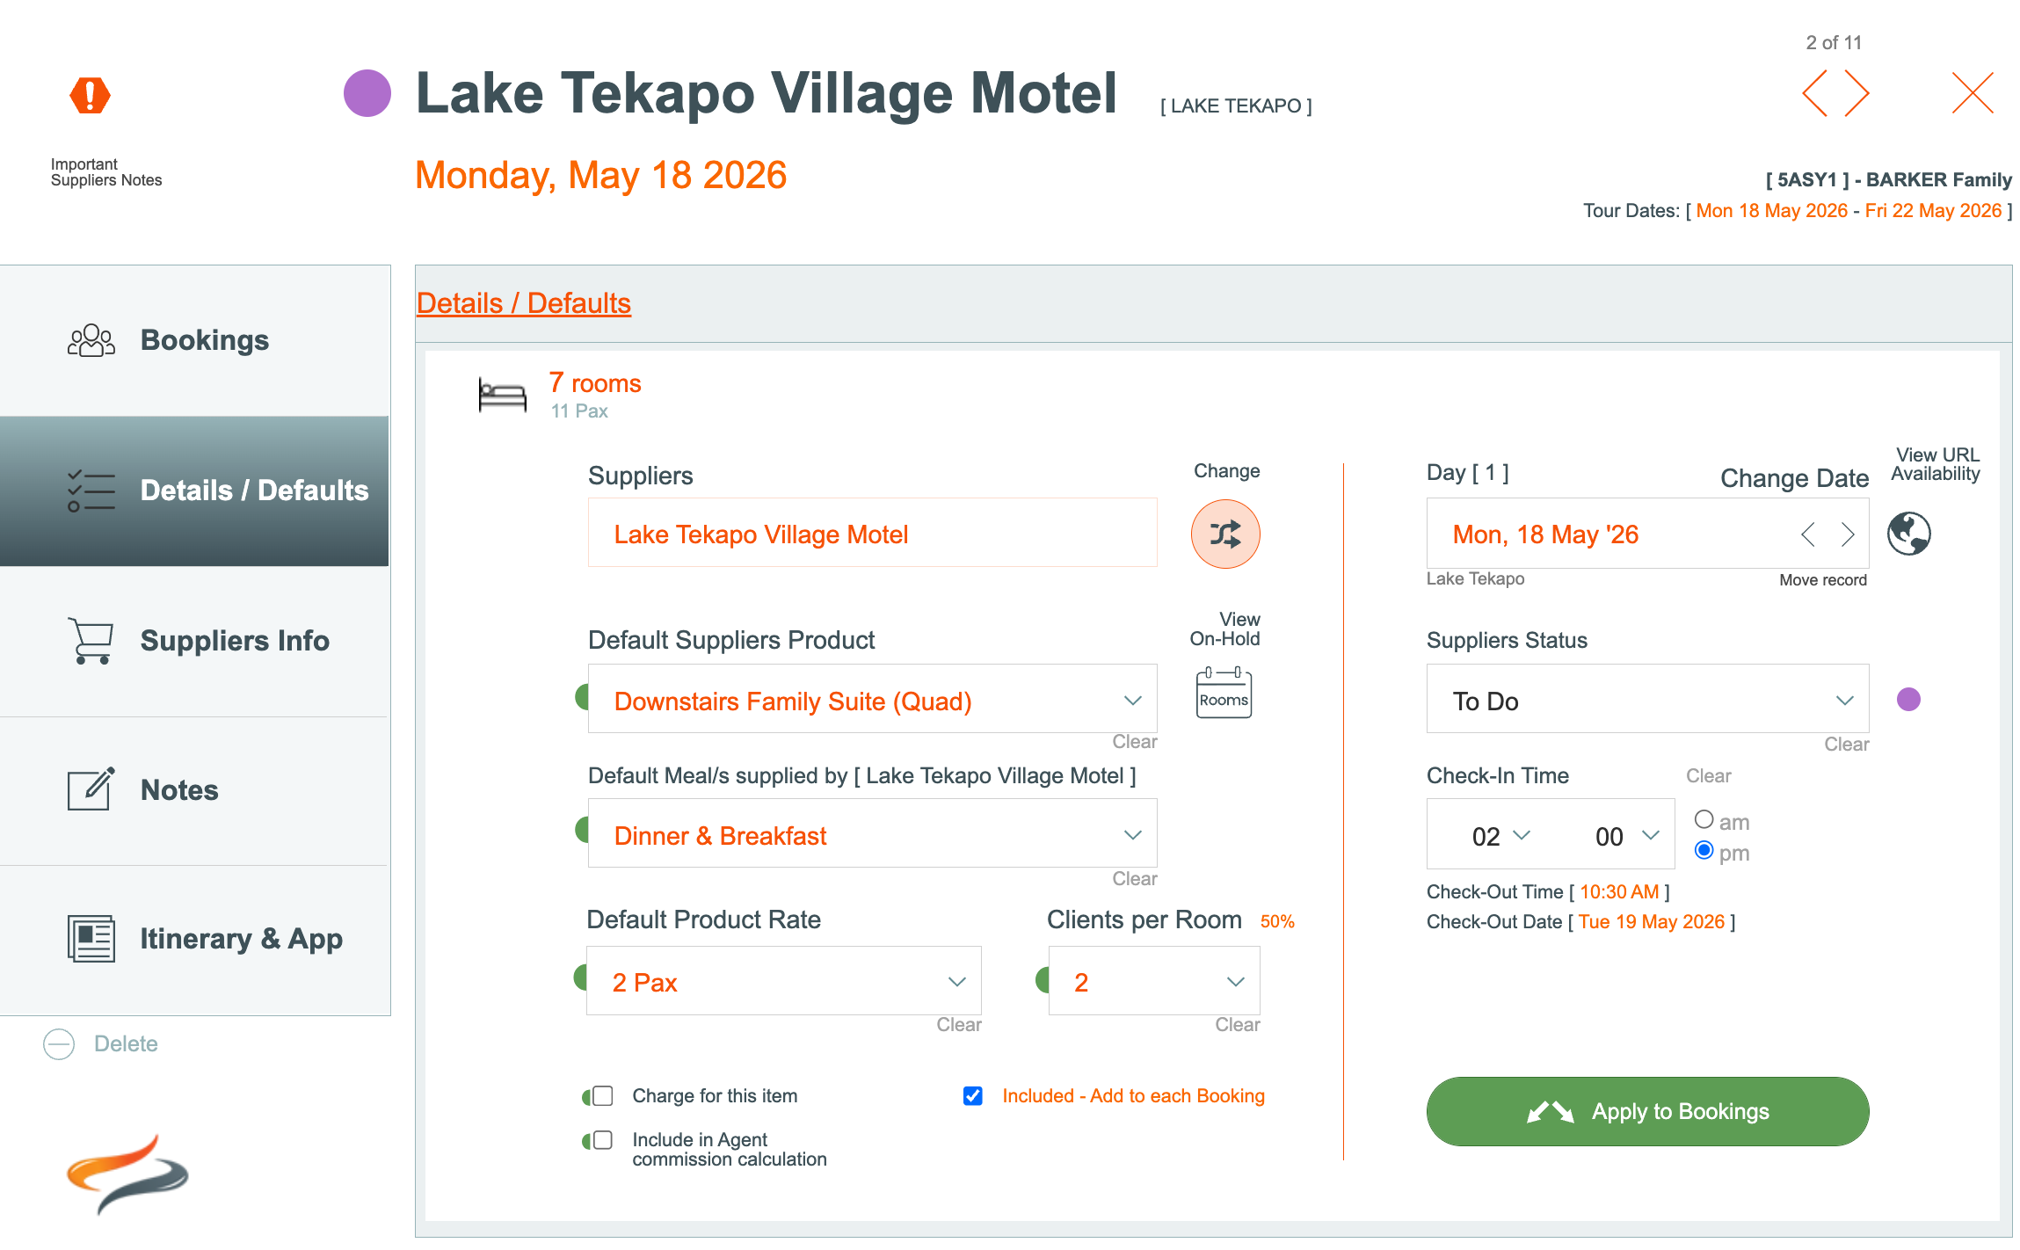The image size is (2020, 1250).
Task: Open Important Suppliers Notes warning icon
Action: [90, 95]
